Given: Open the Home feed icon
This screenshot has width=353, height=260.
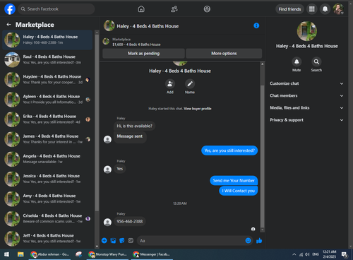Looking at the screenshot, I should (x=141, y=9).
